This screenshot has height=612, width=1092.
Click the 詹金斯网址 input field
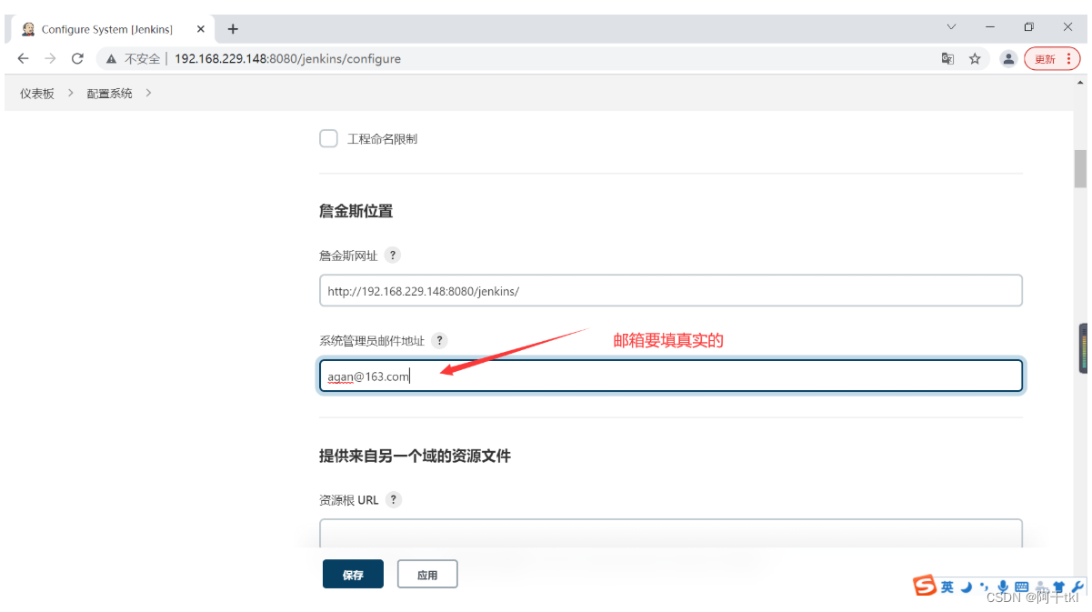pos(671,291)
